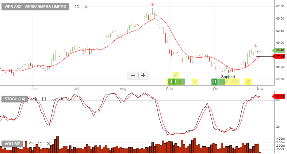Click the Sep label on time axis
The image size is (287, 154).
[169, 89]
